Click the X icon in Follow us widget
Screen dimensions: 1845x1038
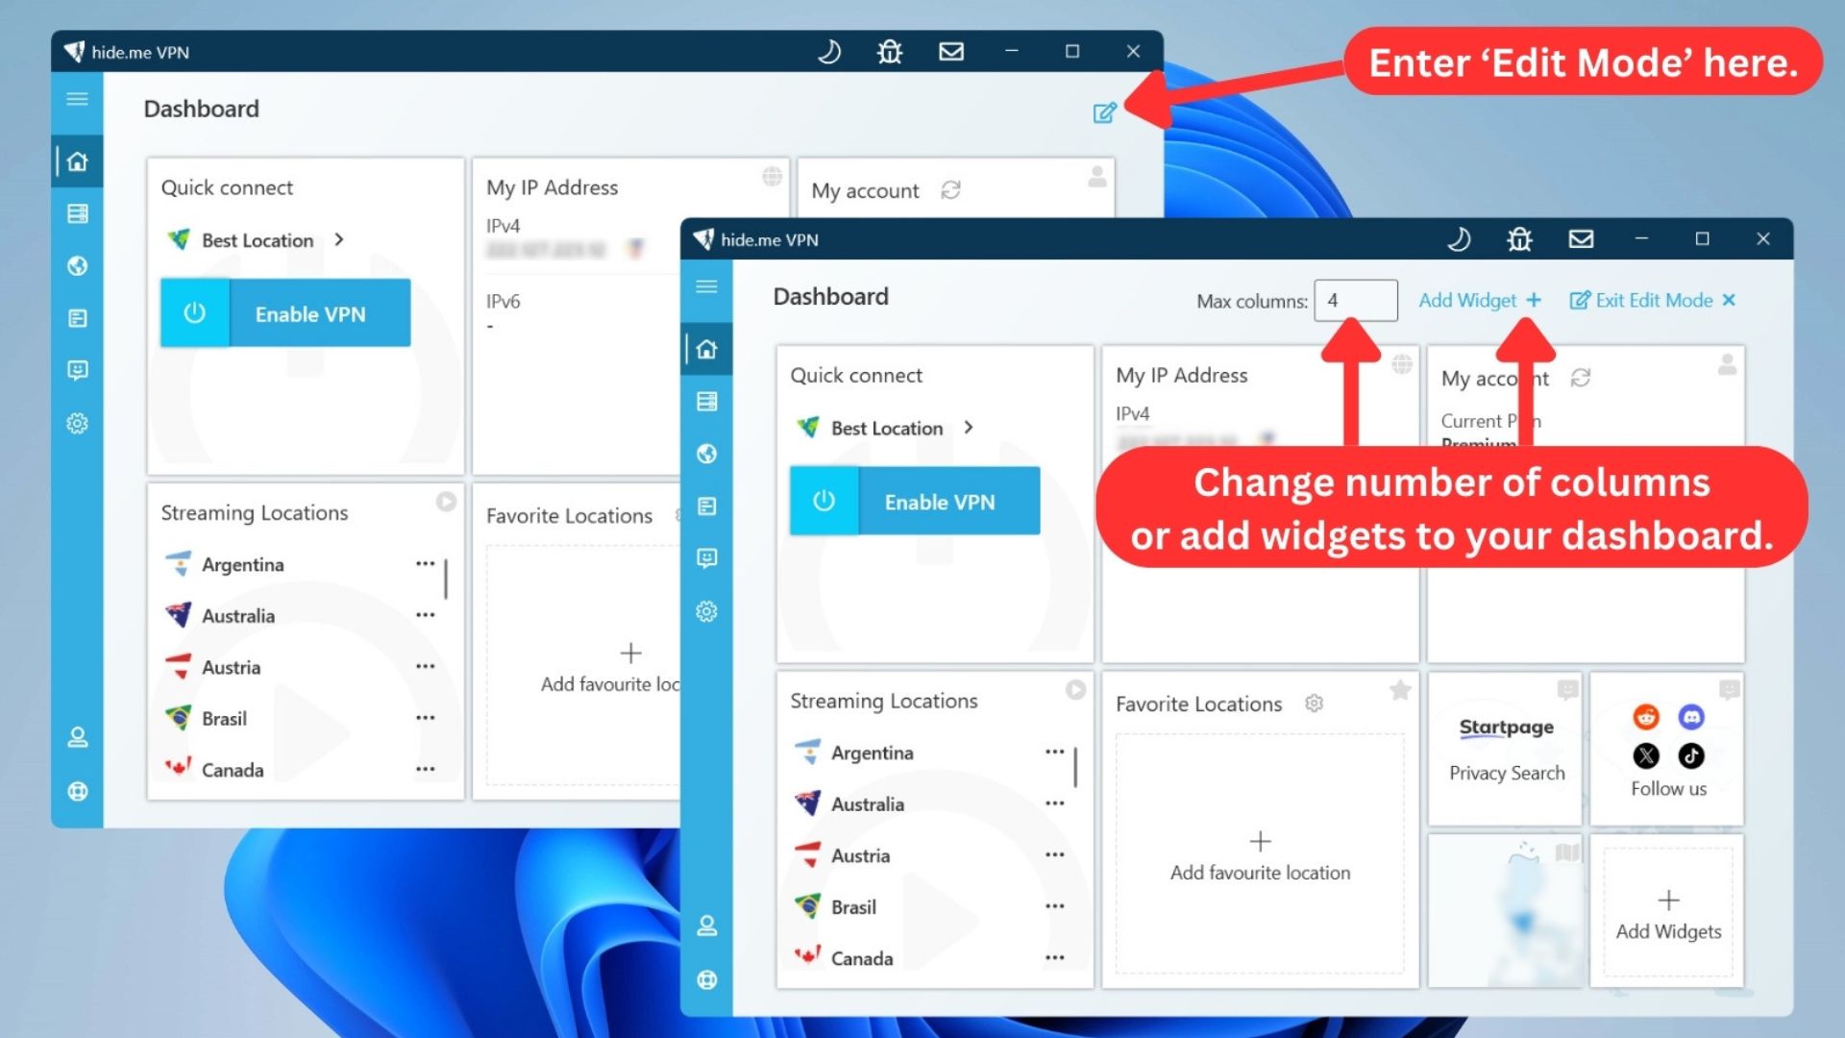pyautogui.click(x=1646, y=756)
